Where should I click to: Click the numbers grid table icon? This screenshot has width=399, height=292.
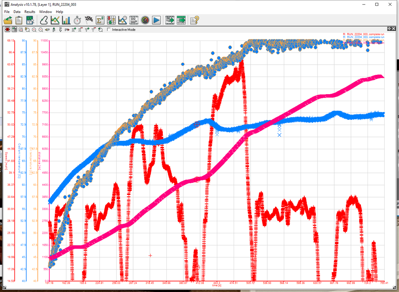(x=111, y=20)
